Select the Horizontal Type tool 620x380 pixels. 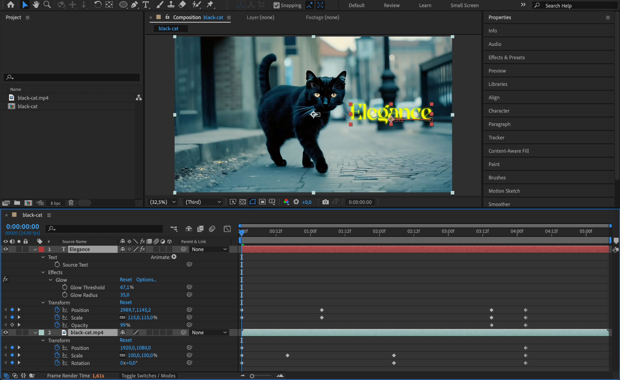point(146,5)
